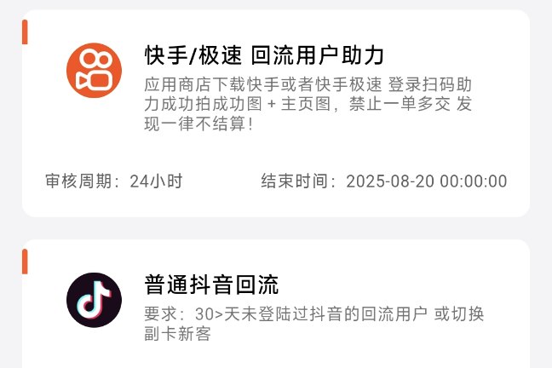The image size is (552, 368).
Task: Tap the 禁止一单多交 warning text
Action: [400, 104]
